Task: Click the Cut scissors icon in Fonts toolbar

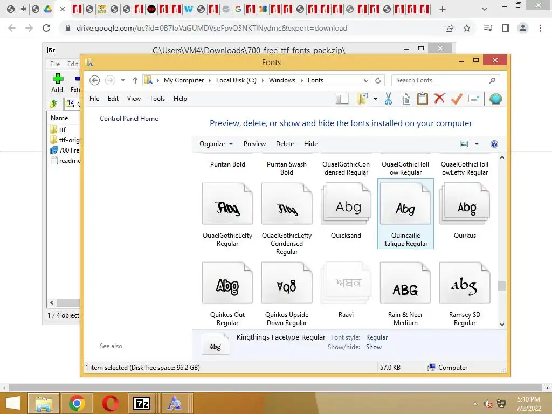Action: (388, 99)
